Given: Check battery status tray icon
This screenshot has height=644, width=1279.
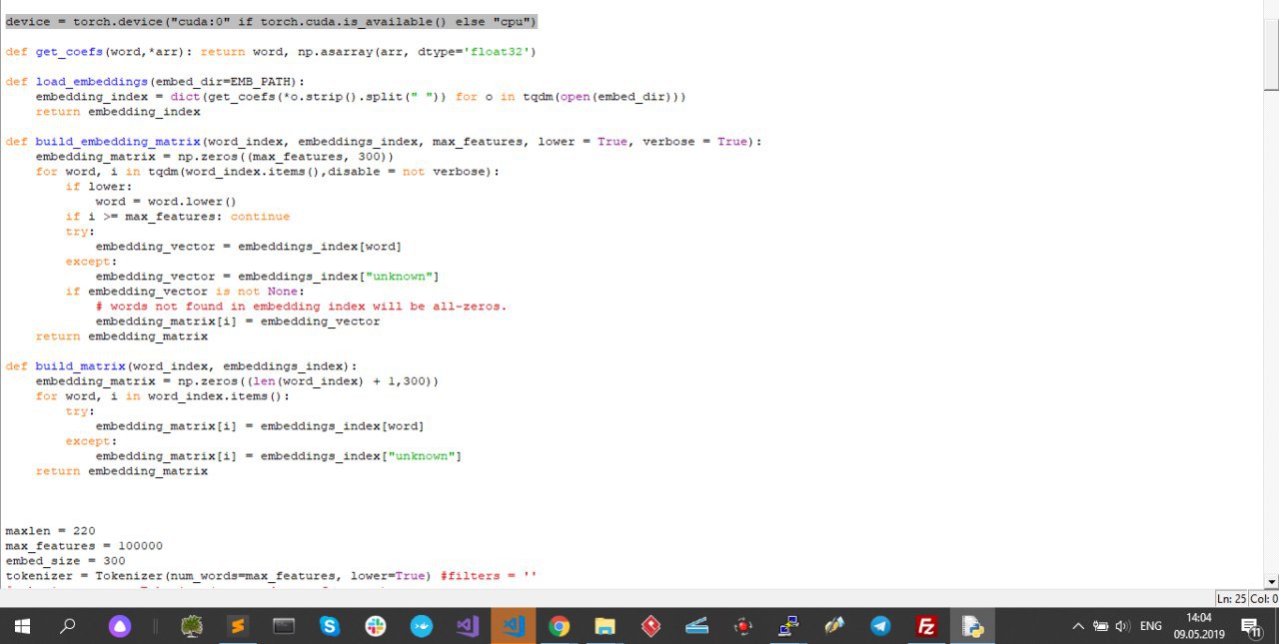Looking at the screenshot, I should point(1100,626).
